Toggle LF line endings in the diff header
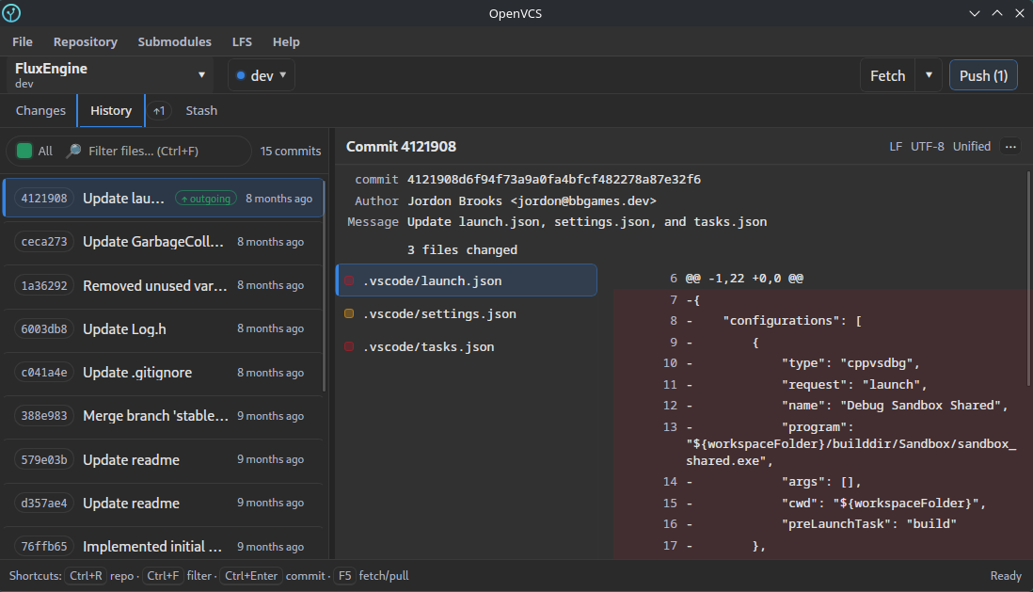This screenshot has height=592, width=1033. click(x=895, y=146)
